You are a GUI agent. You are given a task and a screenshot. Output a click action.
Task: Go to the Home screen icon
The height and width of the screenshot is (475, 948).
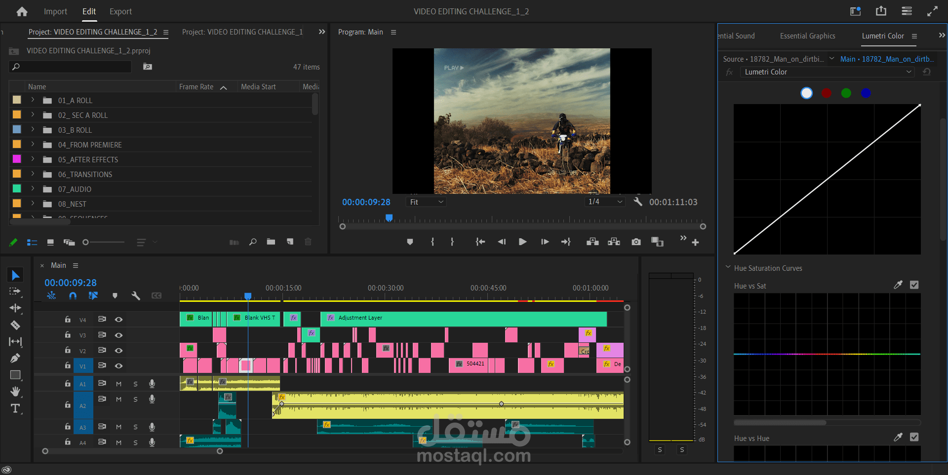22,11
